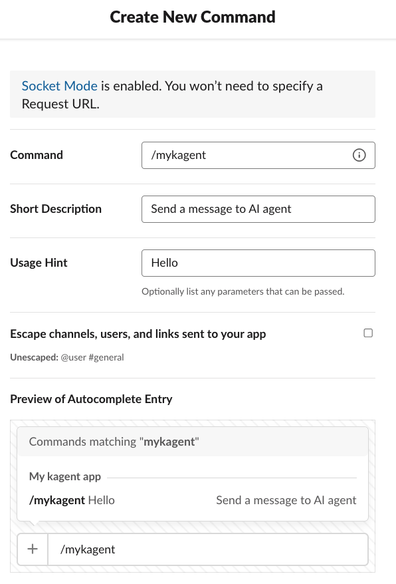Click the Usage Hint label
The width and height of the screenshot is (396, 584).
[x=39, y=263]
